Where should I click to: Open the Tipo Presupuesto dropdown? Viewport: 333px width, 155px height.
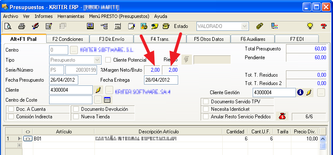click(97, 60)
